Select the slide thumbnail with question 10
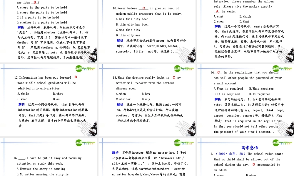This screenshot has width=294, height=176. pos(147,31)
